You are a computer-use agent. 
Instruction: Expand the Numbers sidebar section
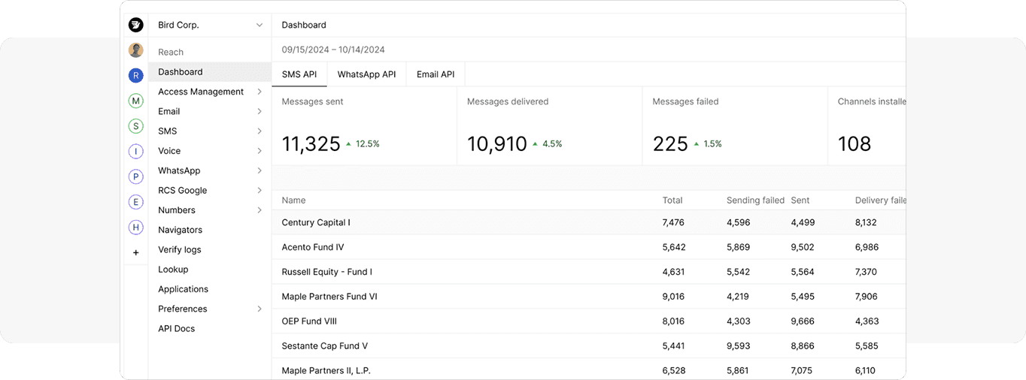pos(209,210)
